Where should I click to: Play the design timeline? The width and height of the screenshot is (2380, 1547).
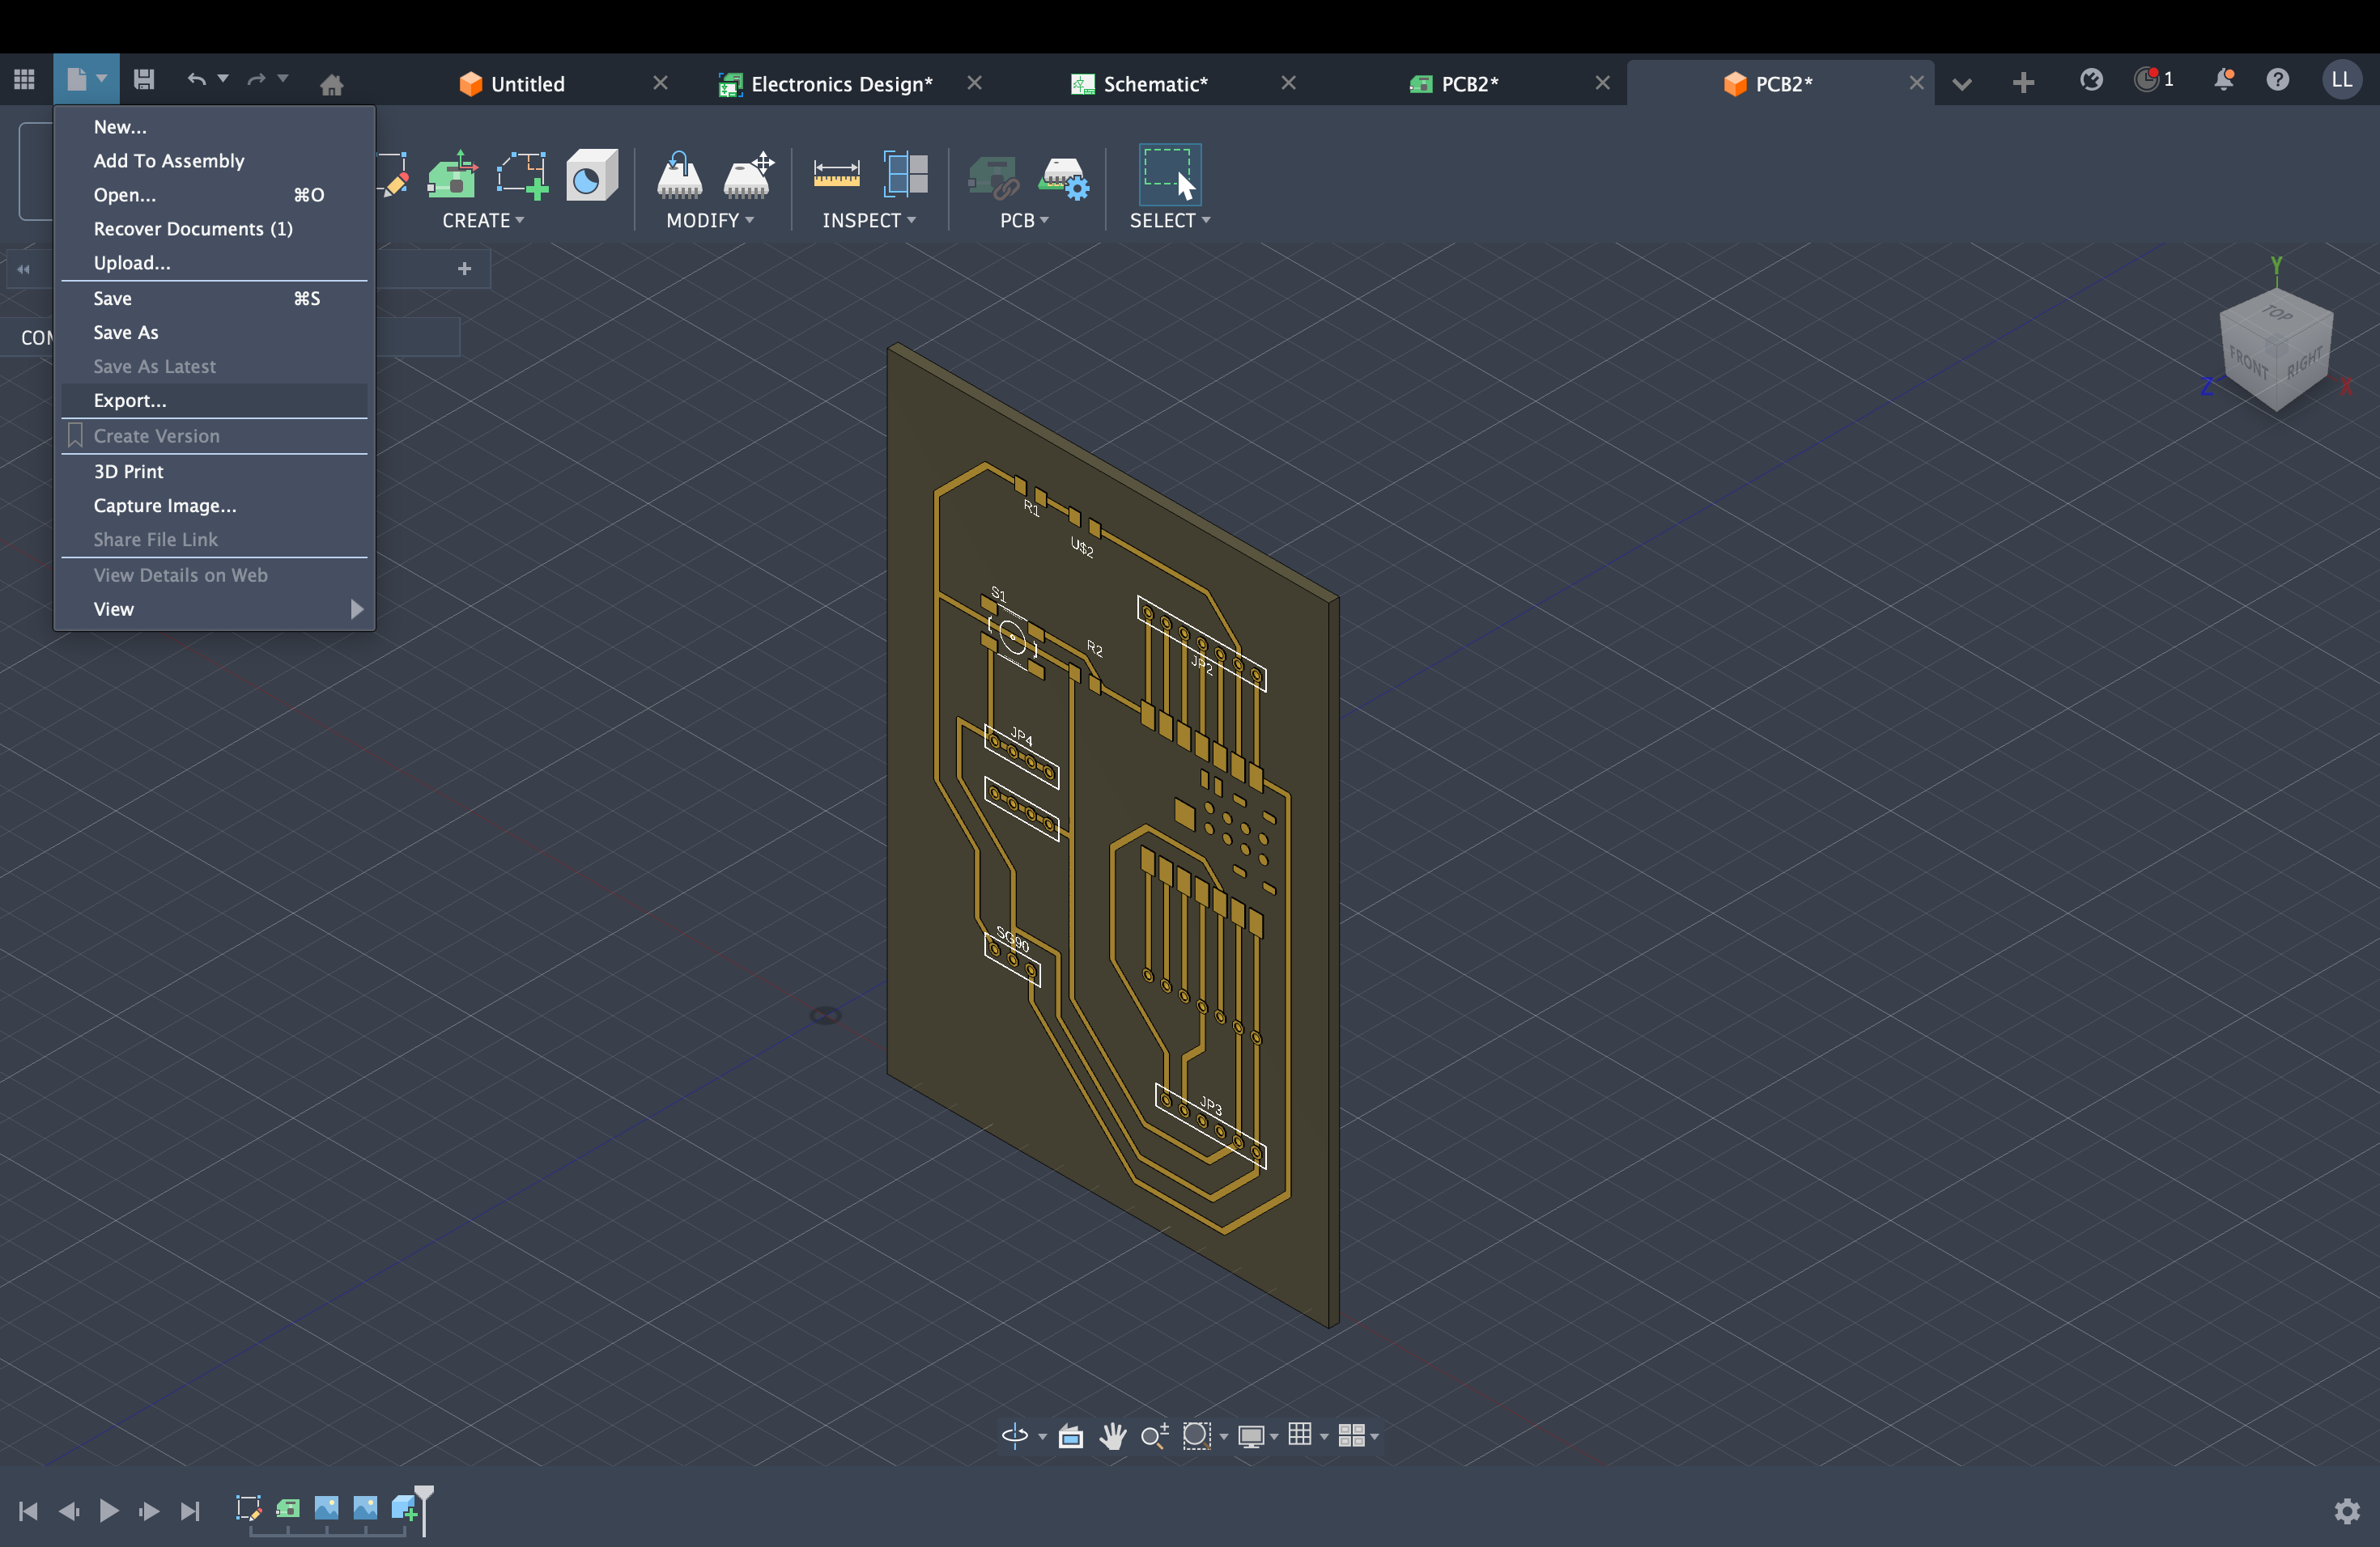coord(109,1511)
